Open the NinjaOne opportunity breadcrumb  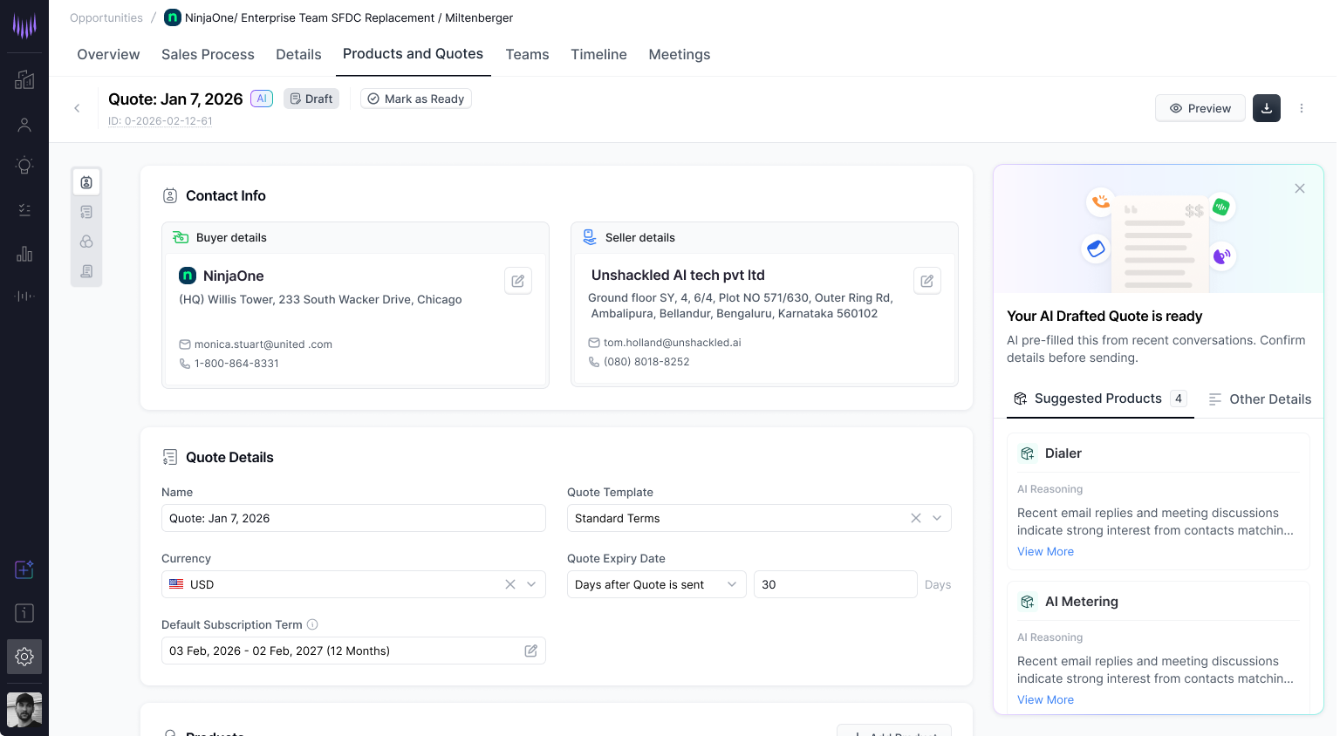click(x=338, y=17)
